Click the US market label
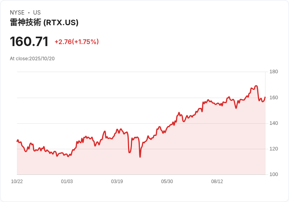289x202 pixels. pos(37,13)
